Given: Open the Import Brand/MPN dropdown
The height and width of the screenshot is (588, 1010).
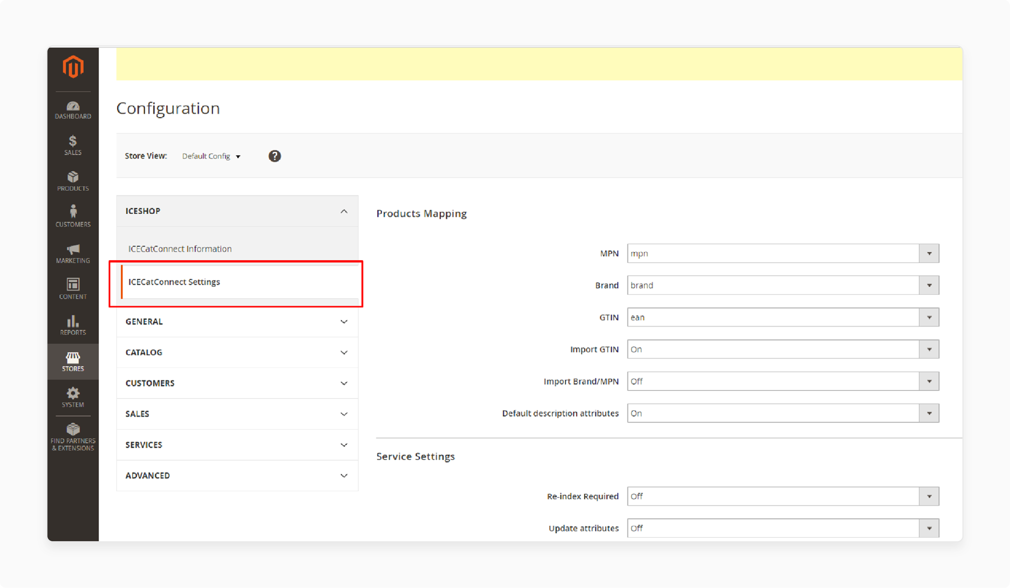Looking at the screenshot, I should (783, 382).
